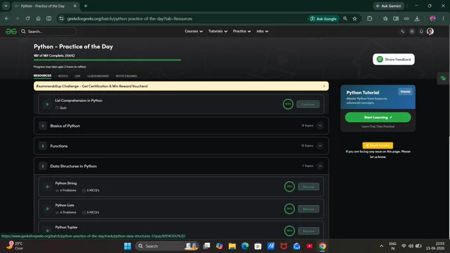Screen dimensions: 450x253
Task: Open the GeeksforGeeks logo home link
Action: (11, 31)
